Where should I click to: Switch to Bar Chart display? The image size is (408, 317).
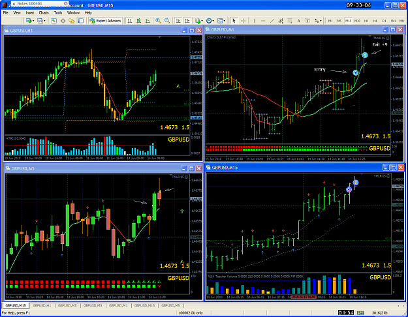pyautogui.click(x=130, y=21)
